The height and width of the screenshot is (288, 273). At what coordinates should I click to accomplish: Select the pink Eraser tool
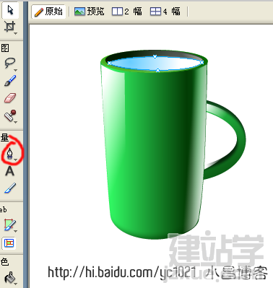pyautogui.click(x=10, y=98)
